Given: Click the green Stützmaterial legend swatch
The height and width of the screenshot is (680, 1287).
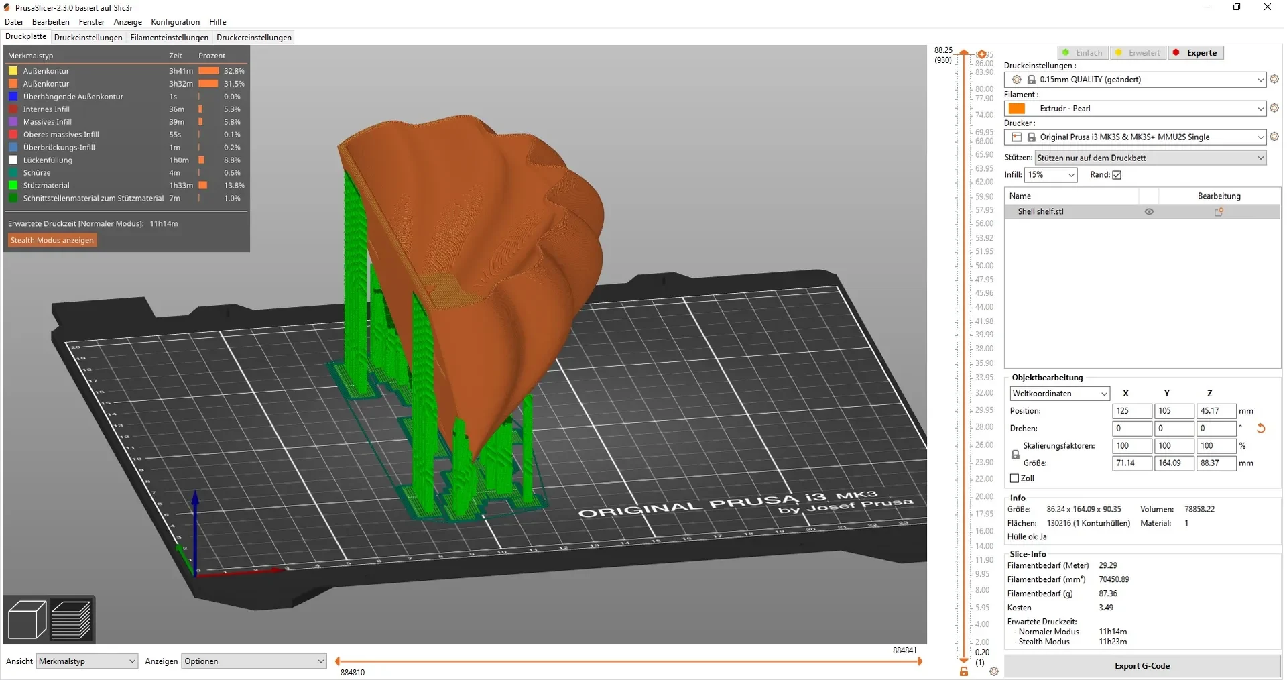Looking at the screenshot, I should (13, 186).
